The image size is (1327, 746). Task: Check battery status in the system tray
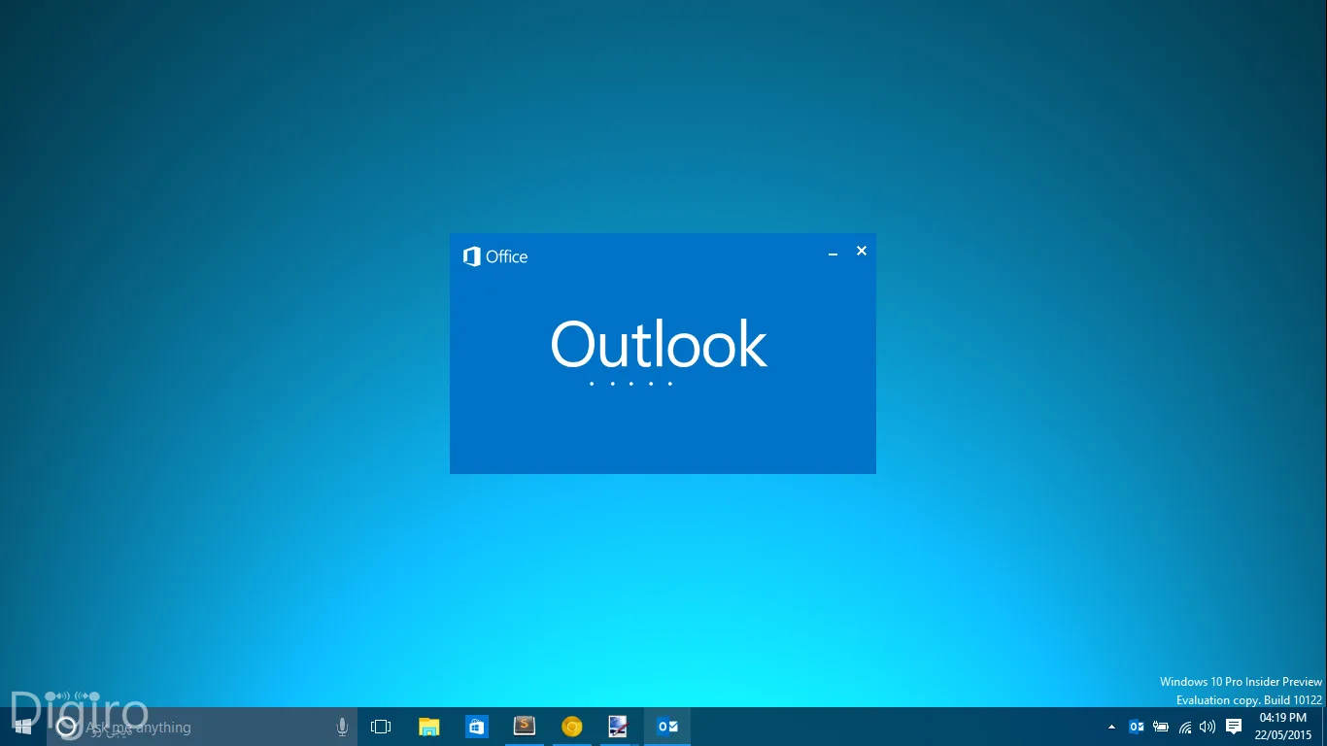(x=1160, y=727)
